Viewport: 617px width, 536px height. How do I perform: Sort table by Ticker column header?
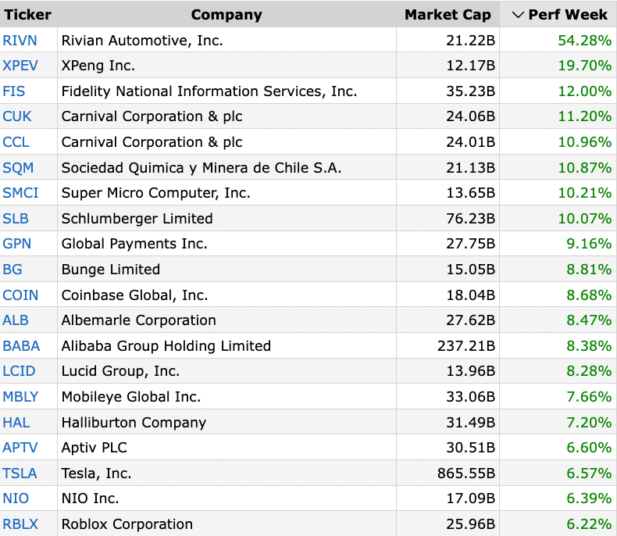(x=27, y=15)
